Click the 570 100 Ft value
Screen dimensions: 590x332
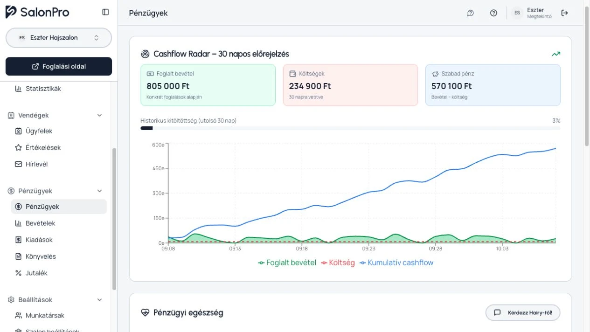point(451,86)
